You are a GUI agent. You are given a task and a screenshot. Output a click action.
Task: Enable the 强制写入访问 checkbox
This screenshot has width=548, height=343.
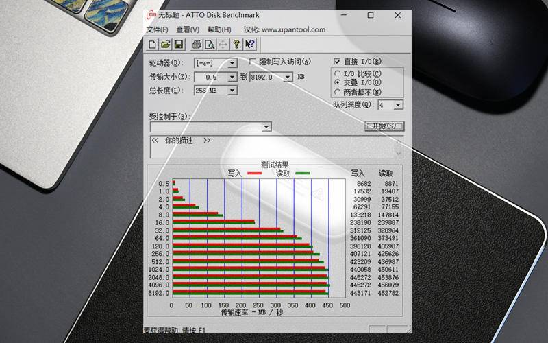pyautogui.click(x=252, y=62)
